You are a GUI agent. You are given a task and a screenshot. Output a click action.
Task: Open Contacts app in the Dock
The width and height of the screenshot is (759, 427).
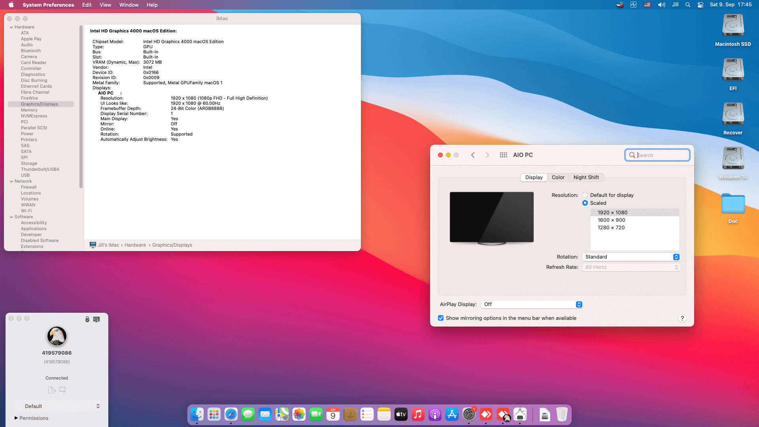click(x=350, y=414)
